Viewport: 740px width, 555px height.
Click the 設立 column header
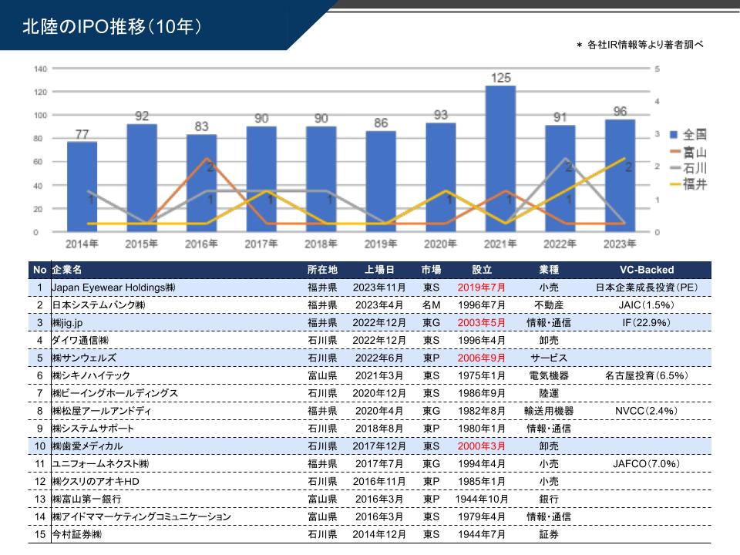pyautogui.click(x=482, y=270)
